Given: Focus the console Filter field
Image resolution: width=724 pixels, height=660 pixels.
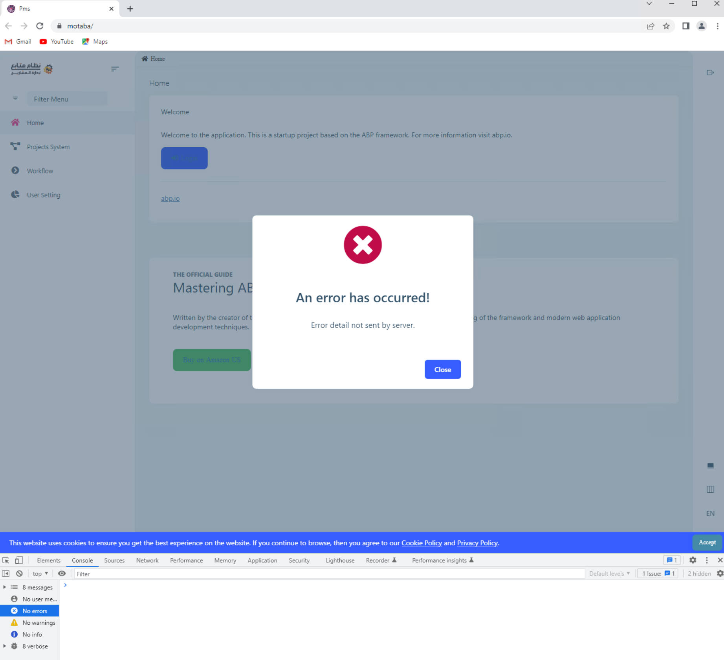Looking at the screenshot, I should click(329, 574).
